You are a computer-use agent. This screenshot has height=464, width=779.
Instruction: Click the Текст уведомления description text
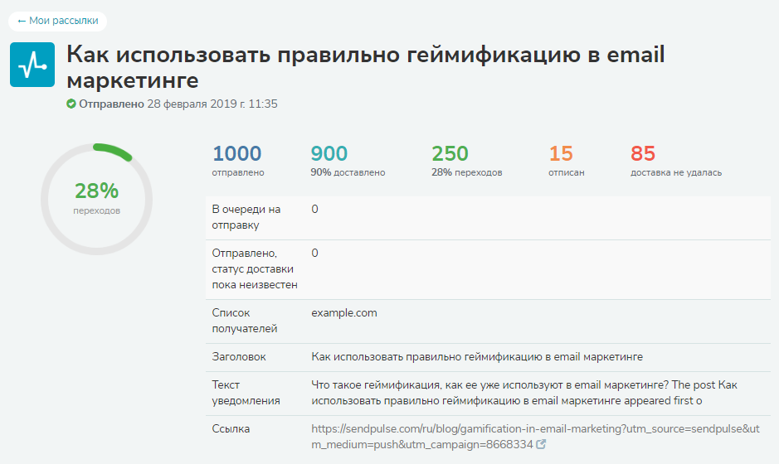524,393
